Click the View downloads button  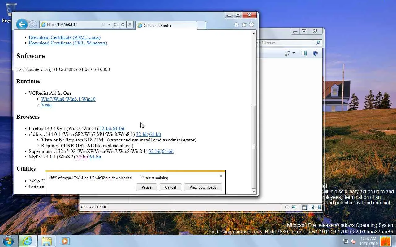203,187
